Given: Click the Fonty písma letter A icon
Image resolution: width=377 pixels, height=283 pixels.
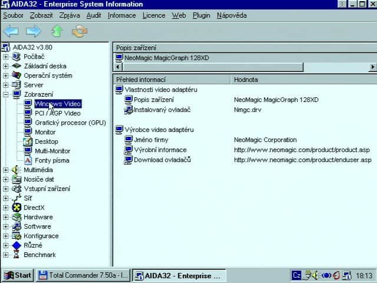Looking at the screenshot, I should pyautogui.click(x=28, y=160).
